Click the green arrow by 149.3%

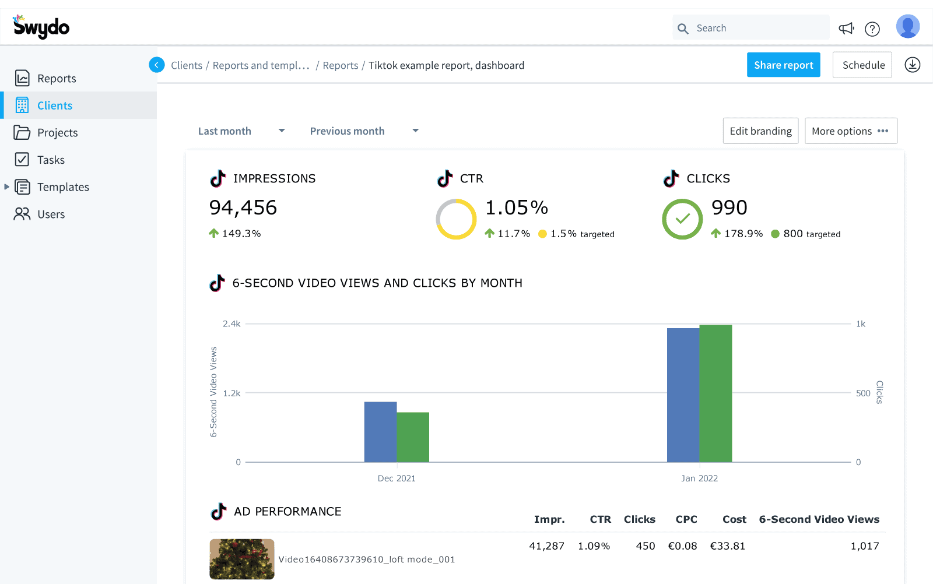coord(214,233)
